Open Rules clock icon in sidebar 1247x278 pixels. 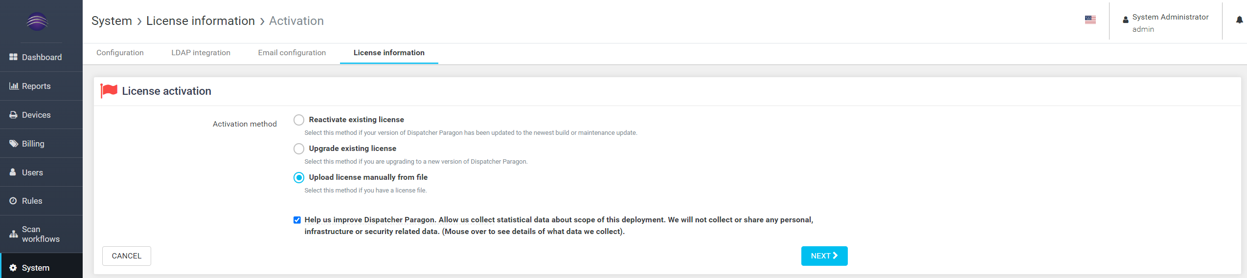pyautogui.click(x=13, y=201)
